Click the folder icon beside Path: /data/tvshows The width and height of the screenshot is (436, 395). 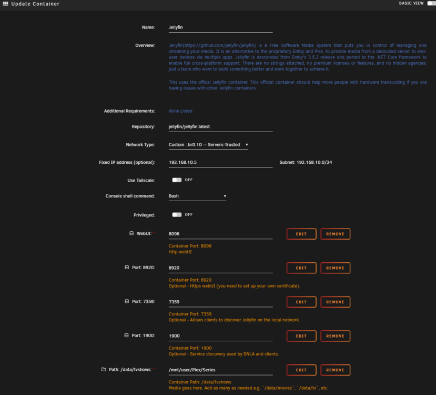[104, 369]
